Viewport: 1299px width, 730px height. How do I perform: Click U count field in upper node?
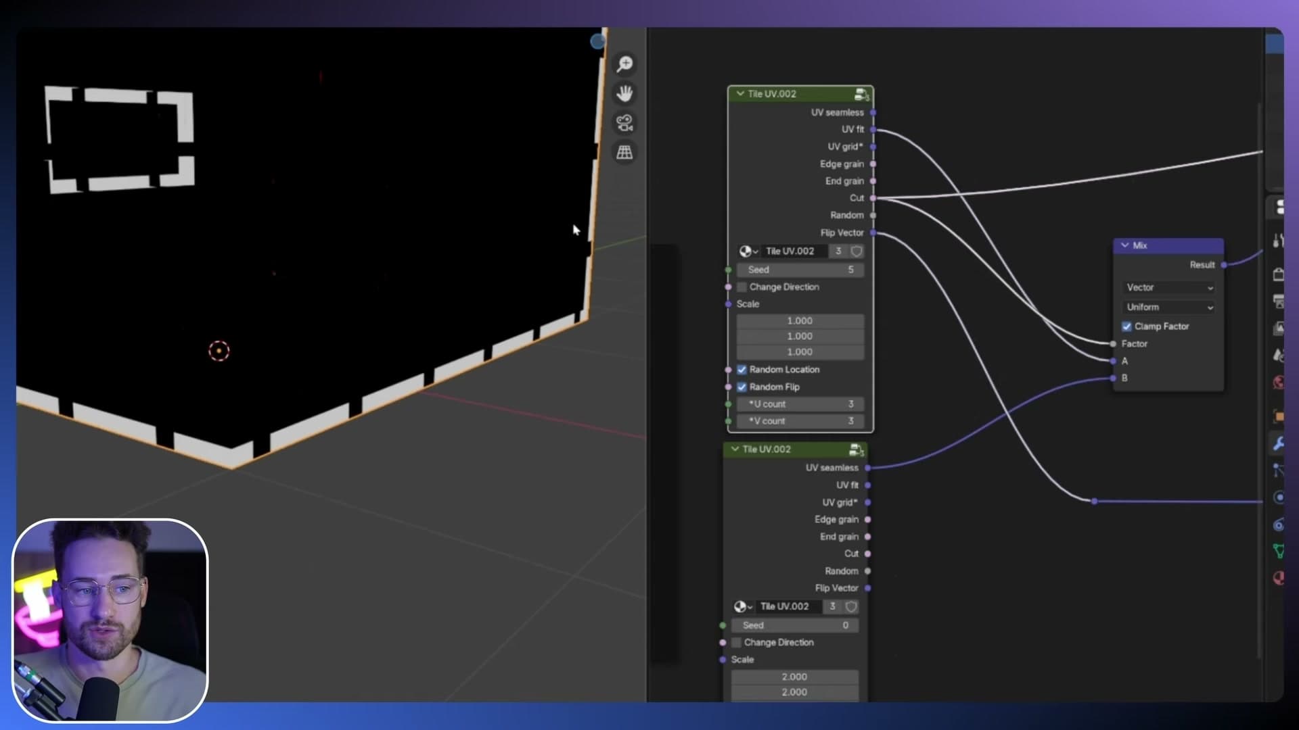coord(800,404)
